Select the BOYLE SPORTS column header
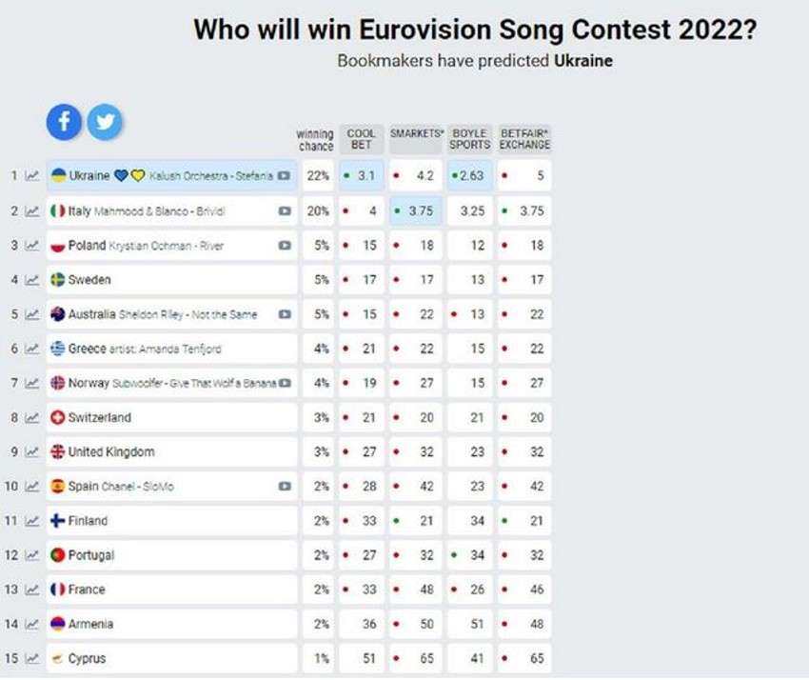809x680 pixels. [470, 139]
